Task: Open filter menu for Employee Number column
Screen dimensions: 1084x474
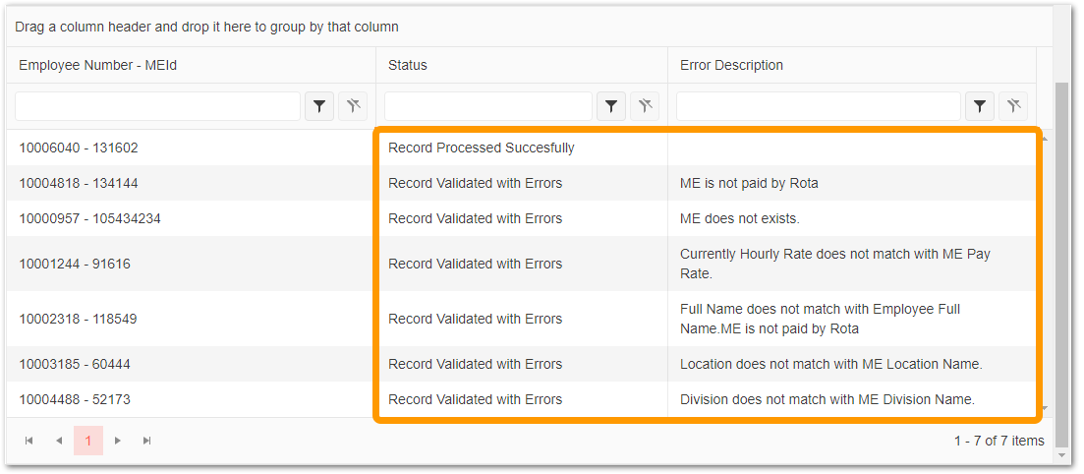Action: [319, 106]
